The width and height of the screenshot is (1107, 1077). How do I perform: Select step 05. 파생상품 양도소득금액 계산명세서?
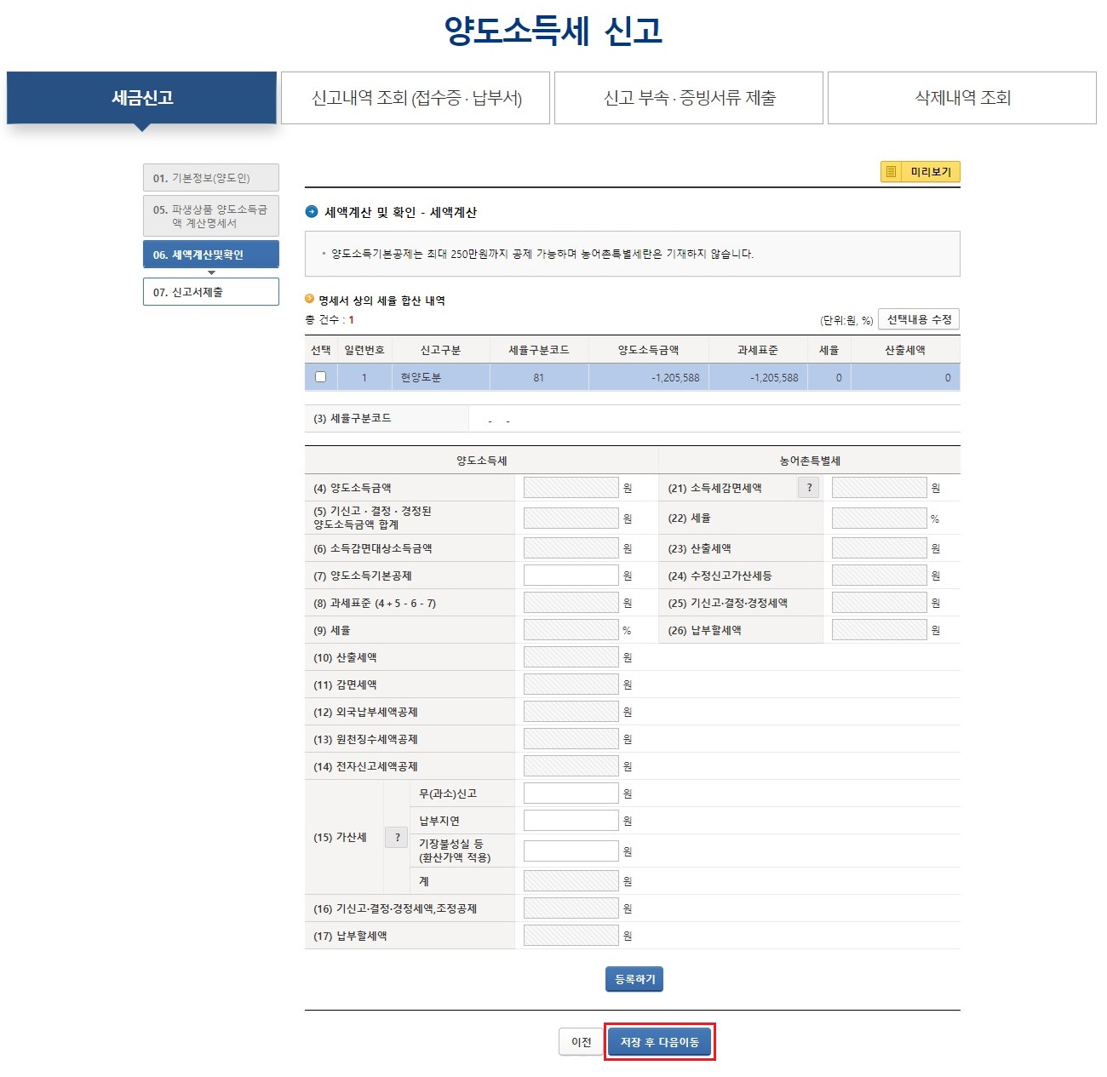pyautogui.click(x=211, y=216)
